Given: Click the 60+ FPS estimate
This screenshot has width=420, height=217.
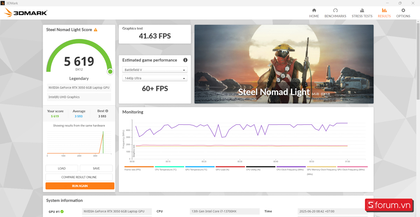Looking at the screenshot, I should coord(155,89).
